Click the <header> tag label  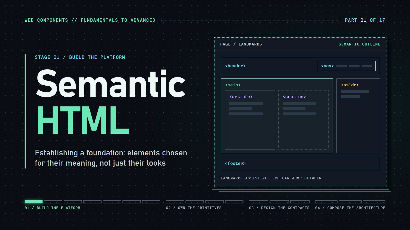click(x=235, y=66)
